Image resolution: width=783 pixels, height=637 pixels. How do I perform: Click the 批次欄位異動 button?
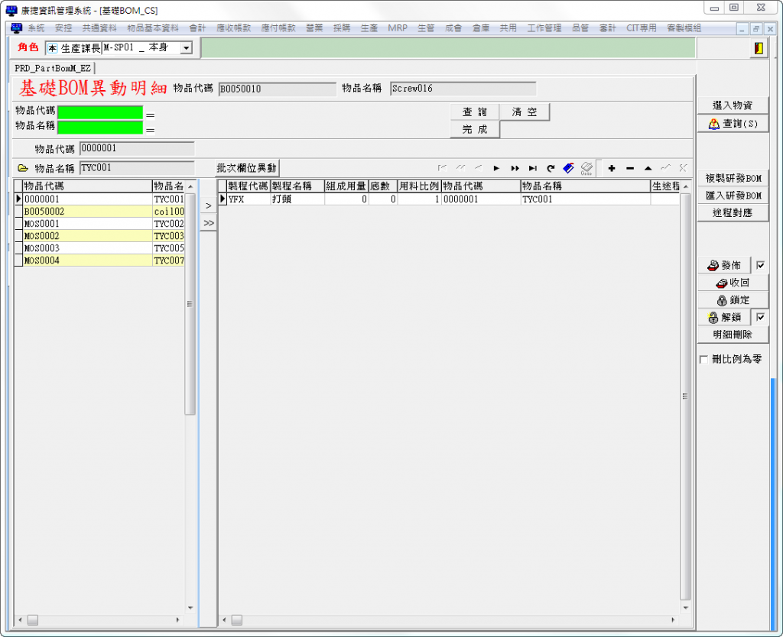[x=247, y=168]
